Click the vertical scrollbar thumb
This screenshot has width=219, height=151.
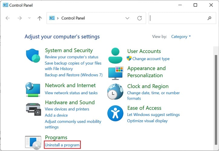click(x=216, y=100)
